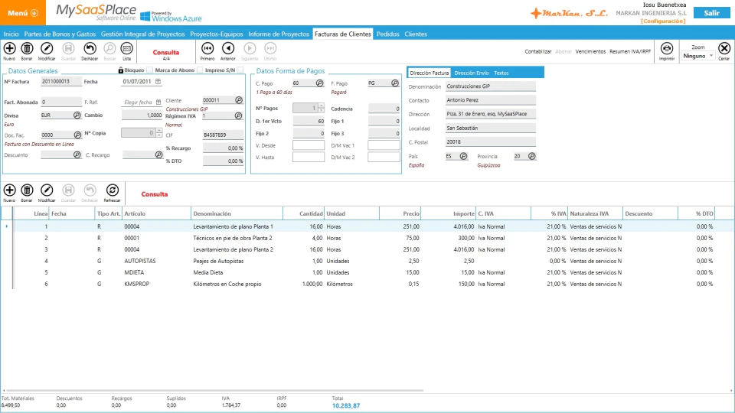Toggle the Marca de Abono checkbox
The height and width of the screenshot is (413, 735).
[200, 70]
